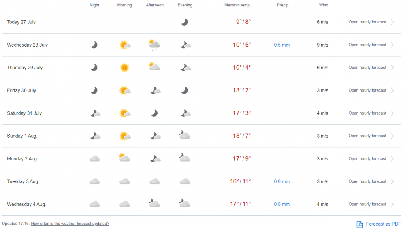This screenshot has width=405, height=228.
Task: Click Sunday 1 Aug. evening cloudy-moon icon
Action: click(x=185, y=135)
